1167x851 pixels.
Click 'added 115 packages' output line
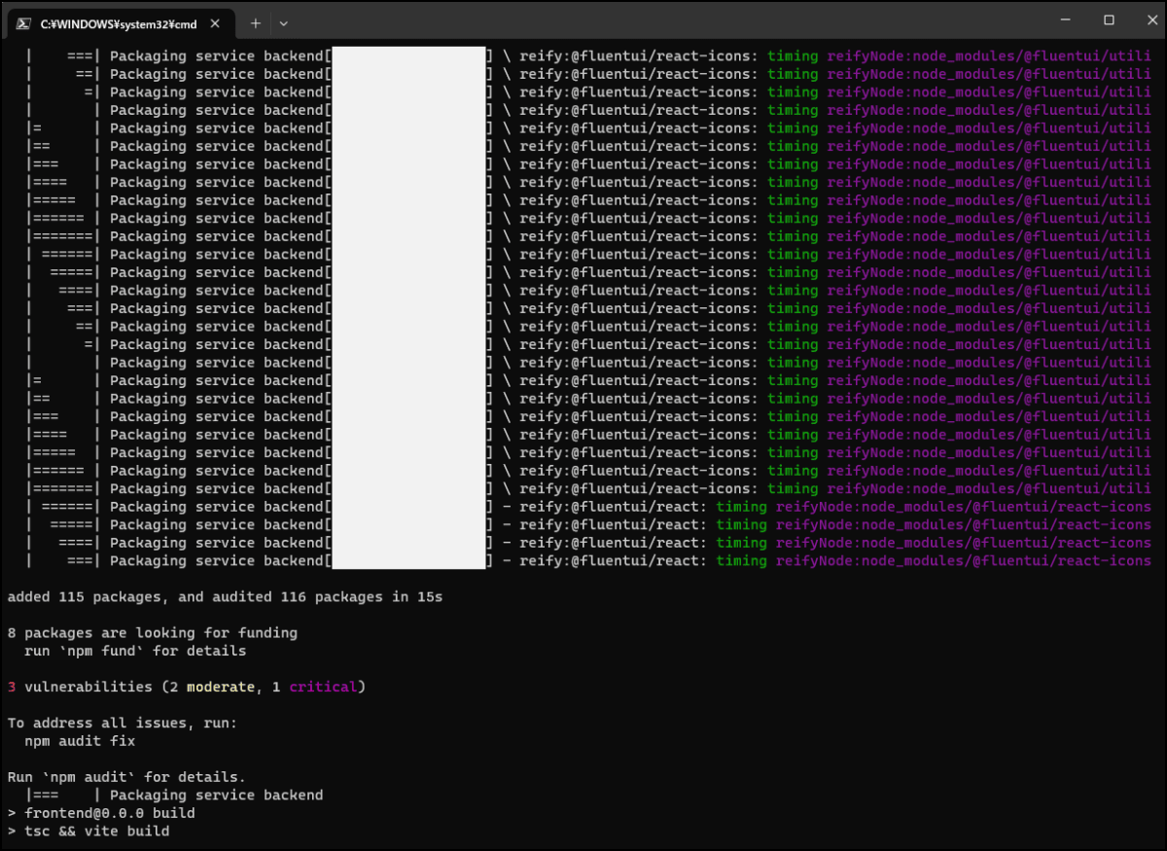coord(225,596)
